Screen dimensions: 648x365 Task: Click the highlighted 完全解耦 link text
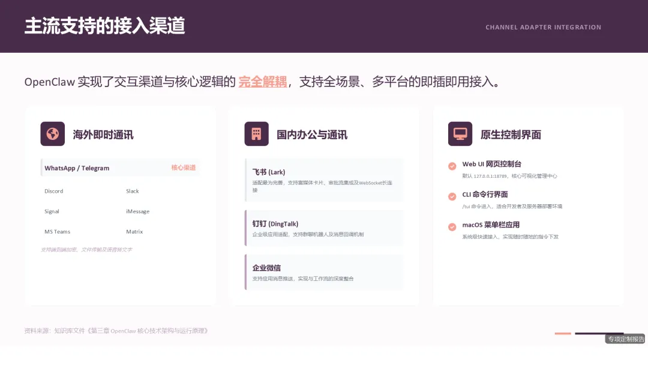click(263, 82)
